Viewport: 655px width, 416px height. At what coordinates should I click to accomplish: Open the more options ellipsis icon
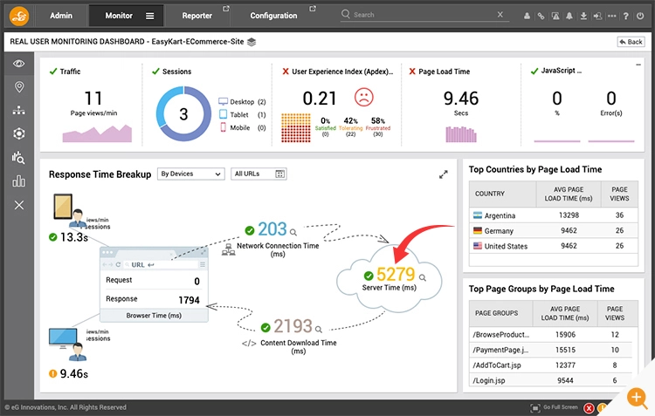612,16
